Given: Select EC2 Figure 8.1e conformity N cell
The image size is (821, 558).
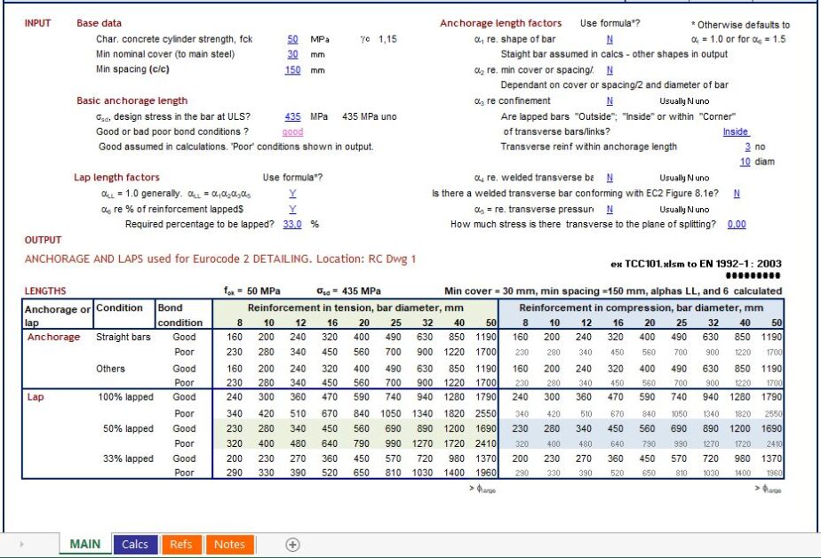Looking at the screenshot, I should pyautogui.click(x=737, y=194).
